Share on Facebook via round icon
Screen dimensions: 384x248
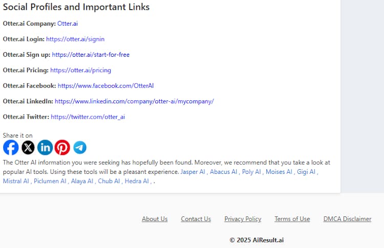point(11,147)
